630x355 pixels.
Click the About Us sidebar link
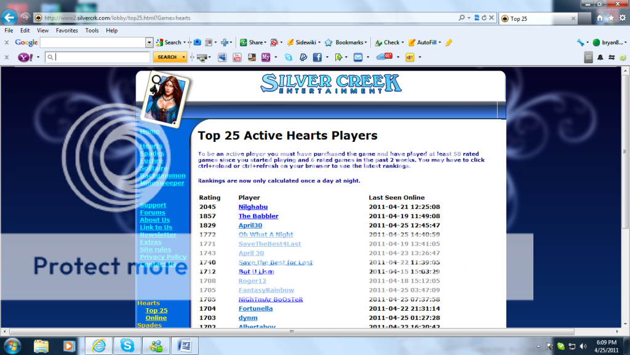(154, 220)
